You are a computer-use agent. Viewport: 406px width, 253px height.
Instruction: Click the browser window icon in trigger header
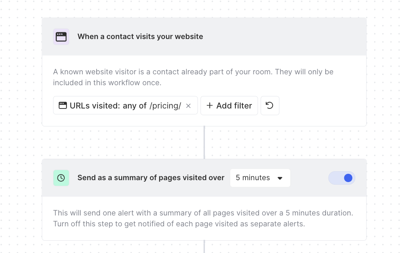(61, 37)
